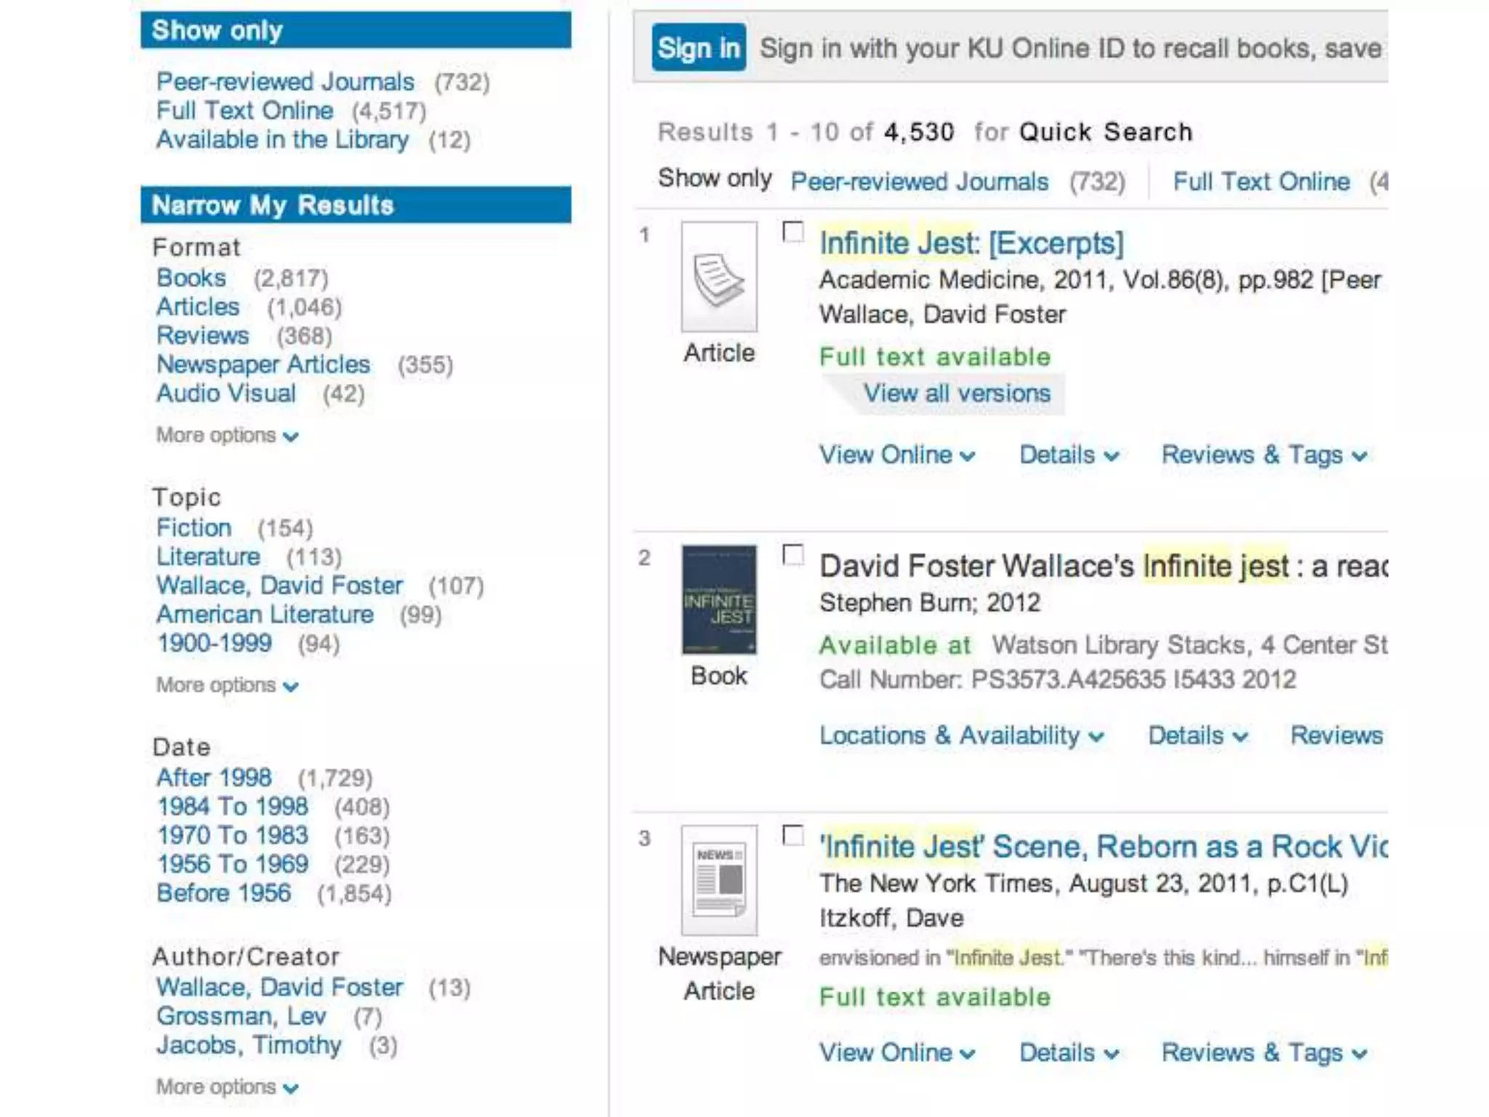The height and width of the screenshot is (1117, 1489).
Task: Click the Newspaper Article icon for result 3
Action: [x=718, y=880]
